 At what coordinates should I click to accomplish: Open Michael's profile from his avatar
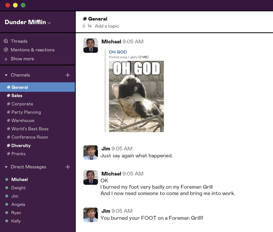coord(91,45)
